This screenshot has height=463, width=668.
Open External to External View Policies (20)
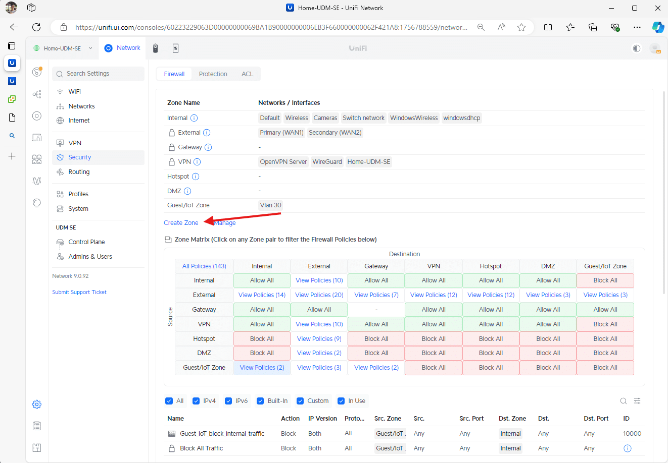point(319,295)
